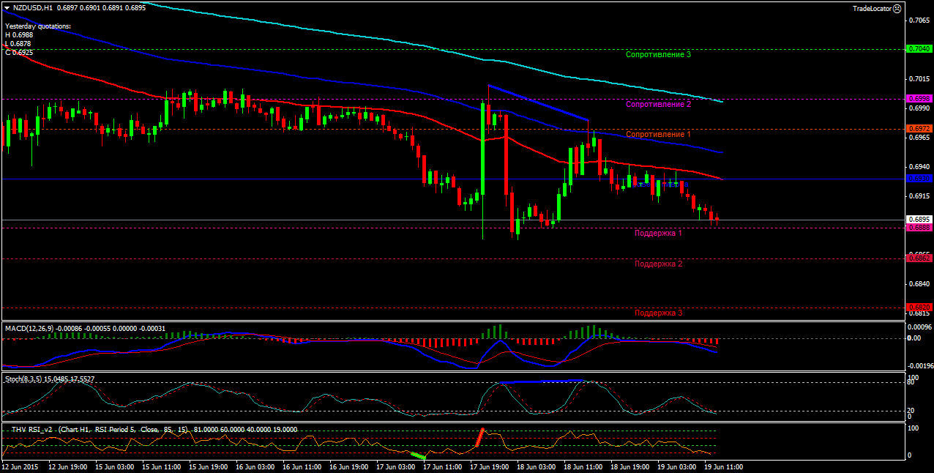Click the 0.7065 price scale value
The height and width of the screenshot is (473, 934).
coord(919,21)
